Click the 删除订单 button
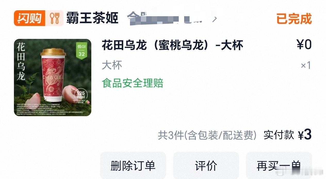The image size is (326, 179). pyautogui.click(x=133, y=165)
